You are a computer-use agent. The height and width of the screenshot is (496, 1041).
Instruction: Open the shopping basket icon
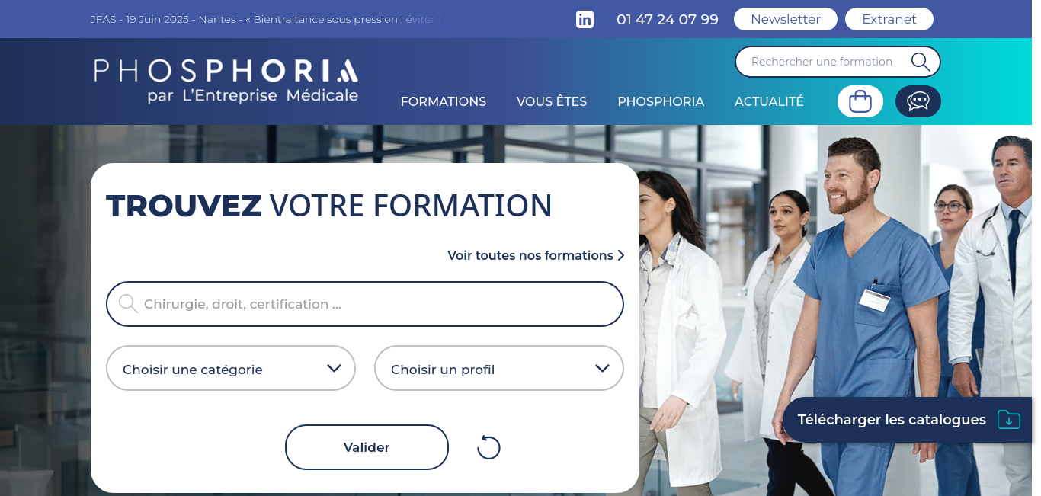pyautogui.click(x=860, y=101)
